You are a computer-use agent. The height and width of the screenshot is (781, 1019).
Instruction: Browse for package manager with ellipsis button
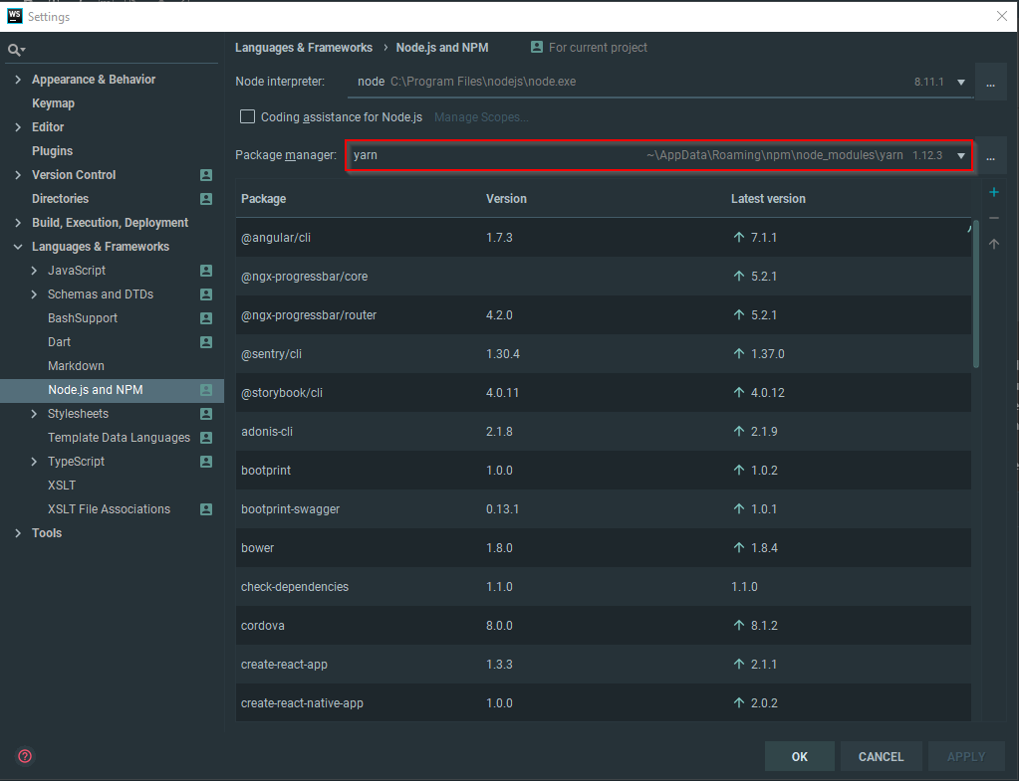(990, 156)
